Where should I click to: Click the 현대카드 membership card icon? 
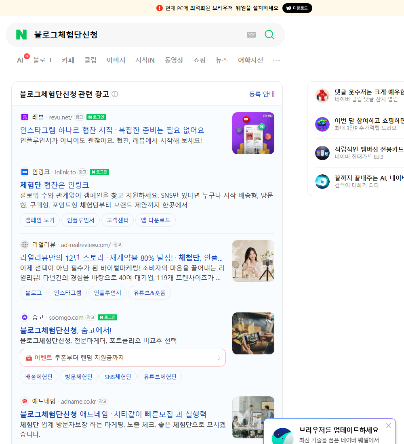[322, 153]
